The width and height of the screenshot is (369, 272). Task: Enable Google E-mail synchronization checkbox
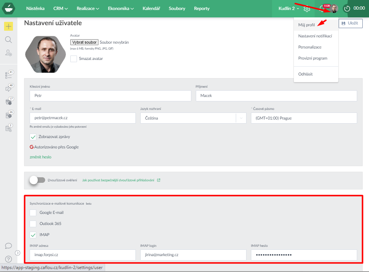[x=33, y=212]
